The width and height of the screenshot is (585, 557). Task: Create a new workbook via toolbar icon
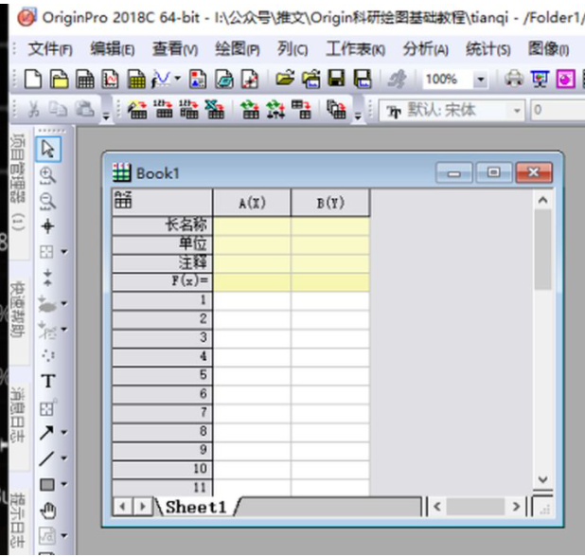[84, 80]
